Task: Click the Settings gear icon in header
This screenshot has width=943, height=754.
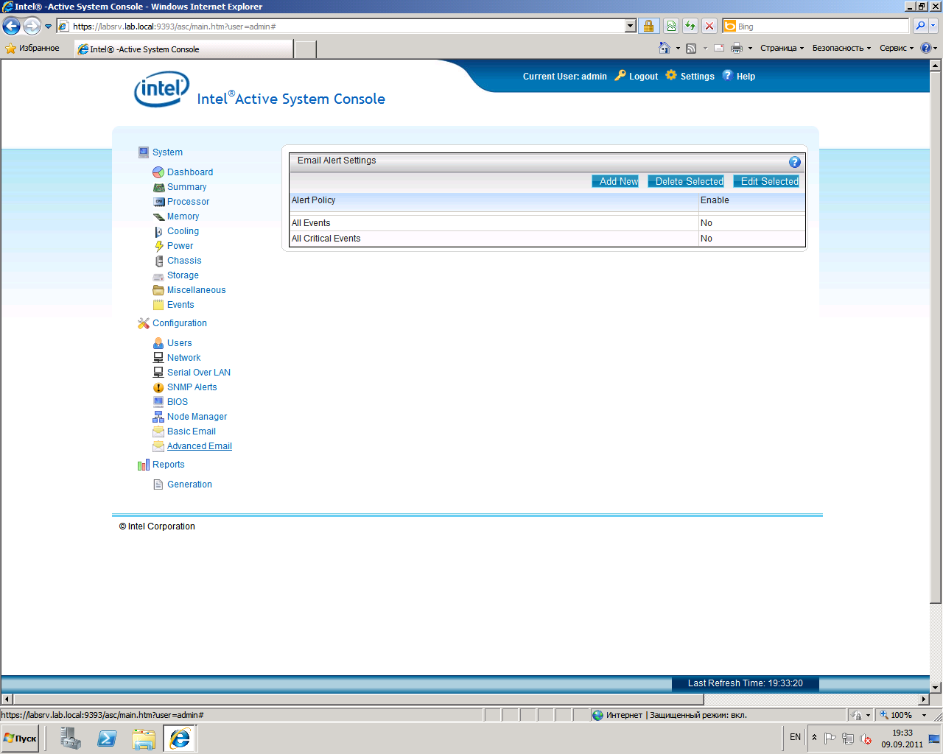Action: tap(670, 75)
